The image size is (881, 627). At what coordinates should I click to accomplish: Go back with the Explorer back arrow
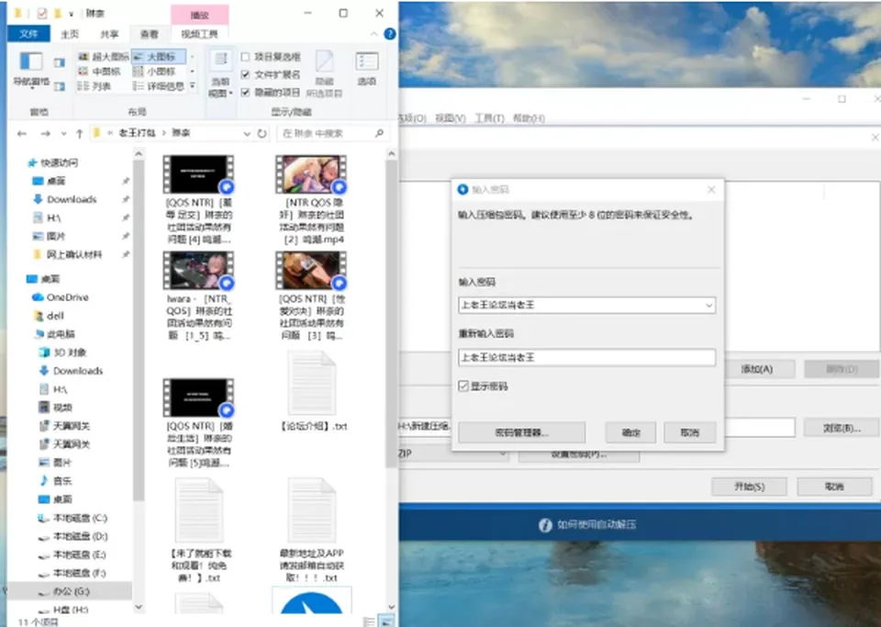22,133
